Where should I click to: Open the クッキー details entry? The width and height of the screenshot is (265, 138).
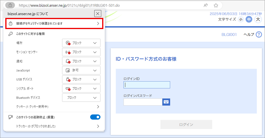tap(54, 107)
